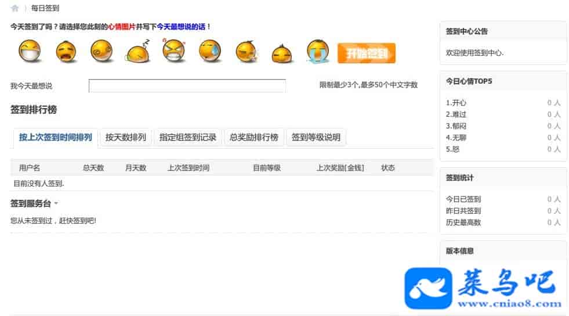Click the 版本信息 panel title
The width and height of the screenshot is (569, 316).
[x=459, y=251]
